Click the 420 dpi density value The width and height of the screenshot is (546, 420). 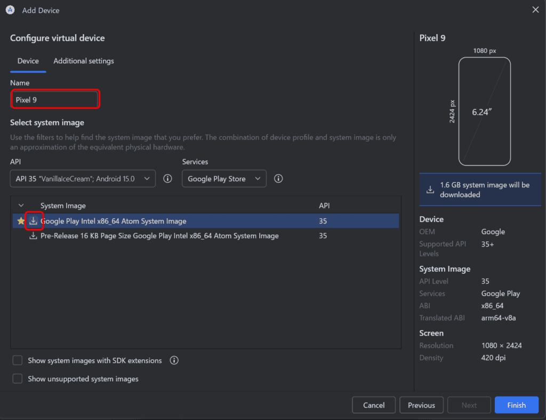point(493,358)
